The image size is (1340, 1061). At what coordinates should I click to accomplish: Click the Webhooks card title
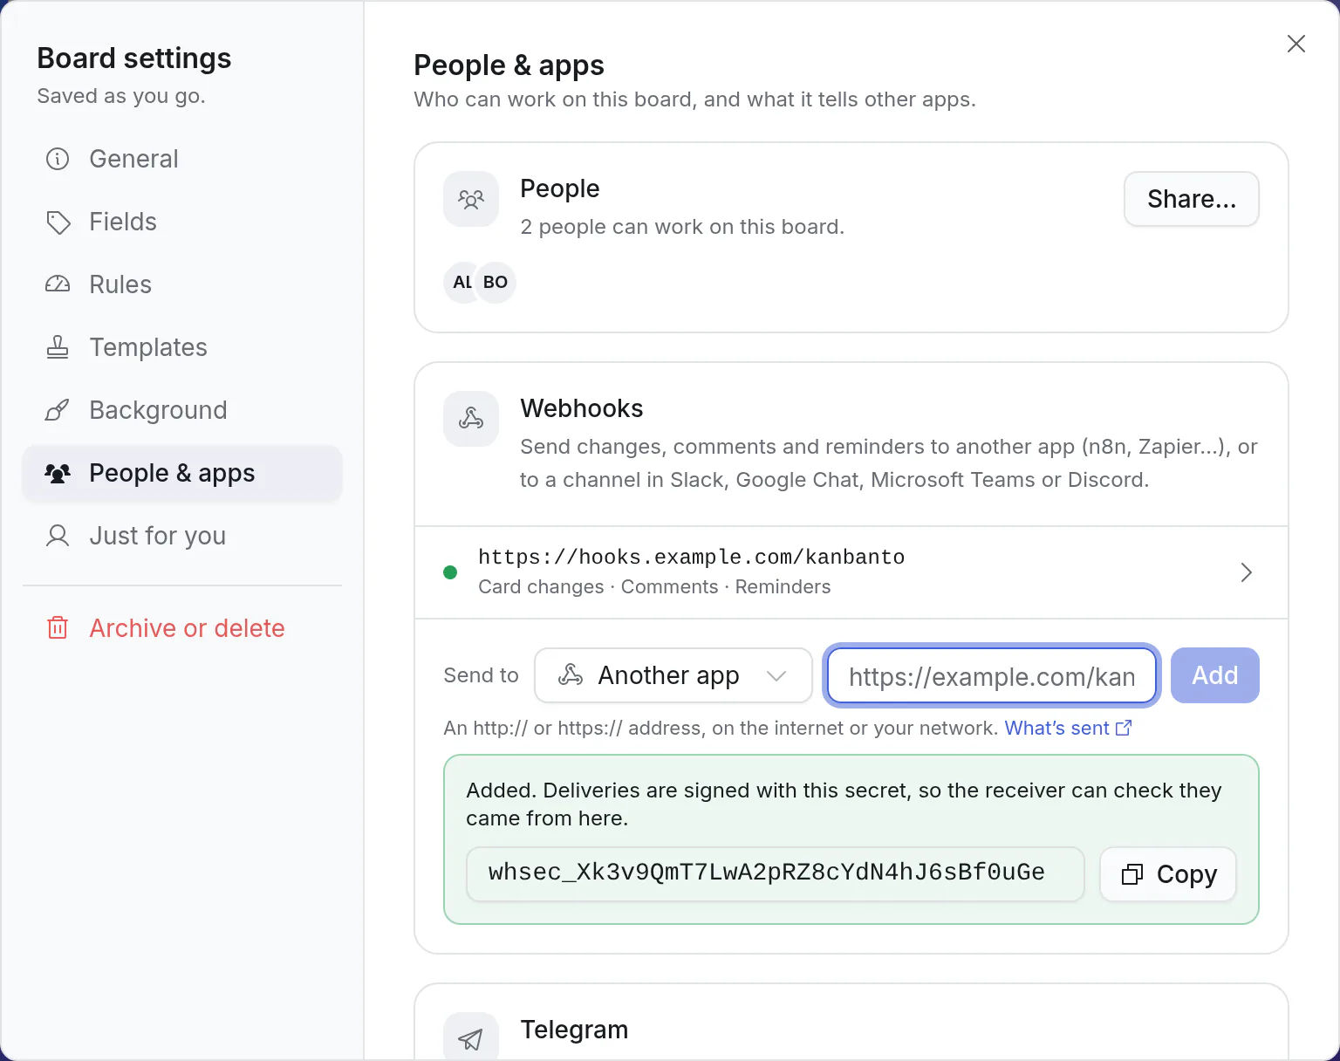pyautogui.click(x=582, y=408)
